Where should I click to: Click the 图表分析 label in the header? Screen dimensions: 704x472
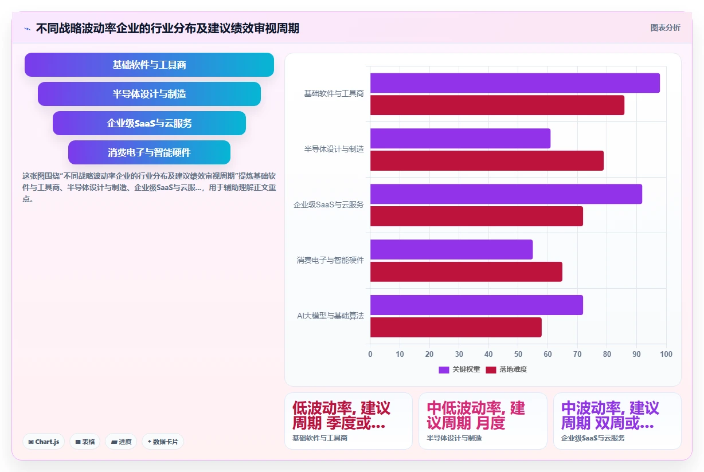[x=665, y=27]
